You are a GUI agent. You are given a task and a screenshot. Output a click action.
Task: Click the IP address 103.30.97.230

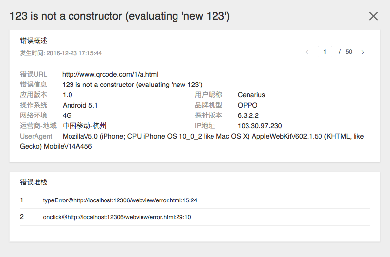pos(259,126)
